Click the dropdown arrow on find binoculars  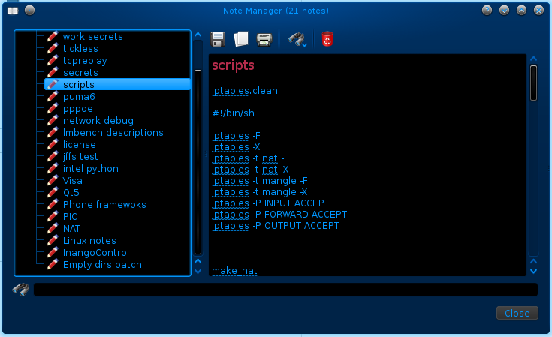(x=304, y=45)
